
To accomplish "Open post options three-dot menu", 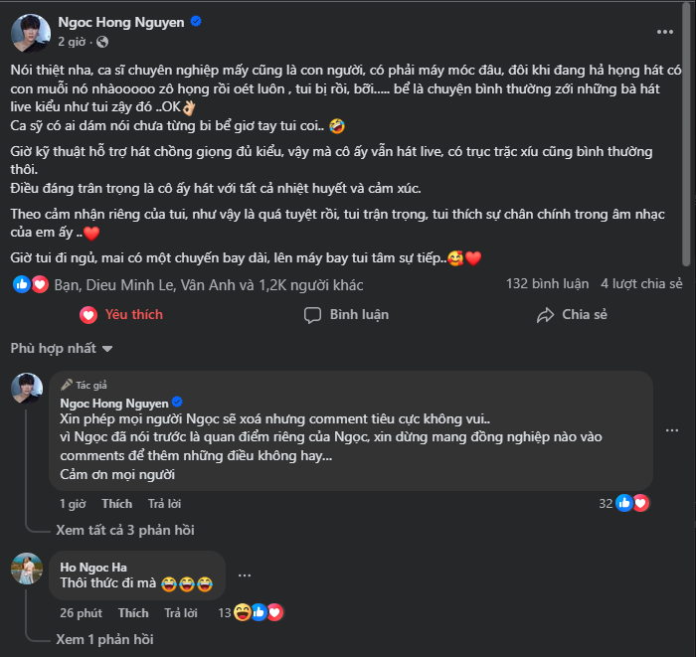I will [664, 31].
